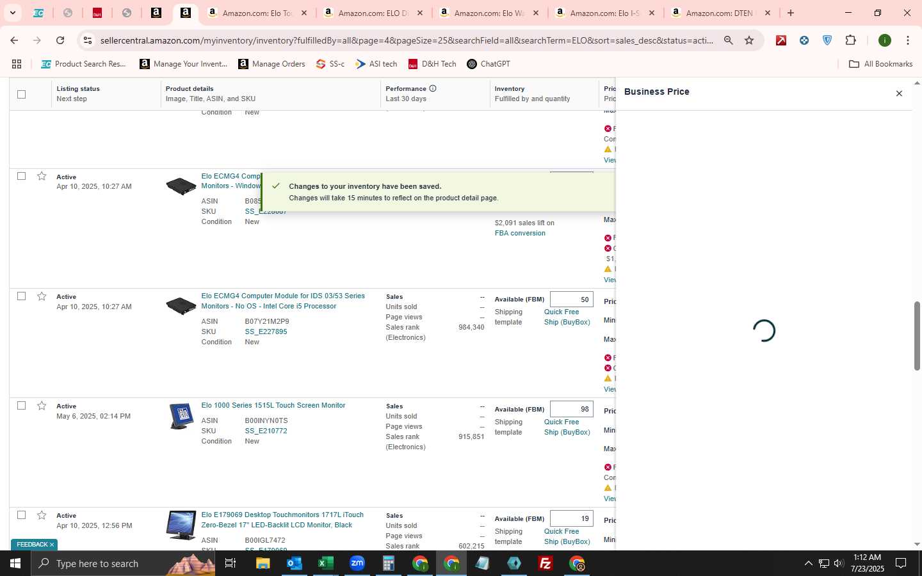
Task: Edit the available quantity field showing 98
Action: (x=572, y=409)
